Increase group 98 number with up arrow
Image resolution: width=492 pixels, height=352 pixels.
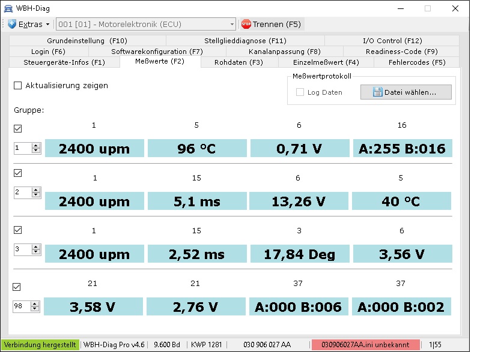pyautogui.click(x=36, y=303)
